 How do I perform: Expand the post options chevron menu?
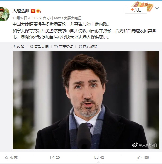157,8
